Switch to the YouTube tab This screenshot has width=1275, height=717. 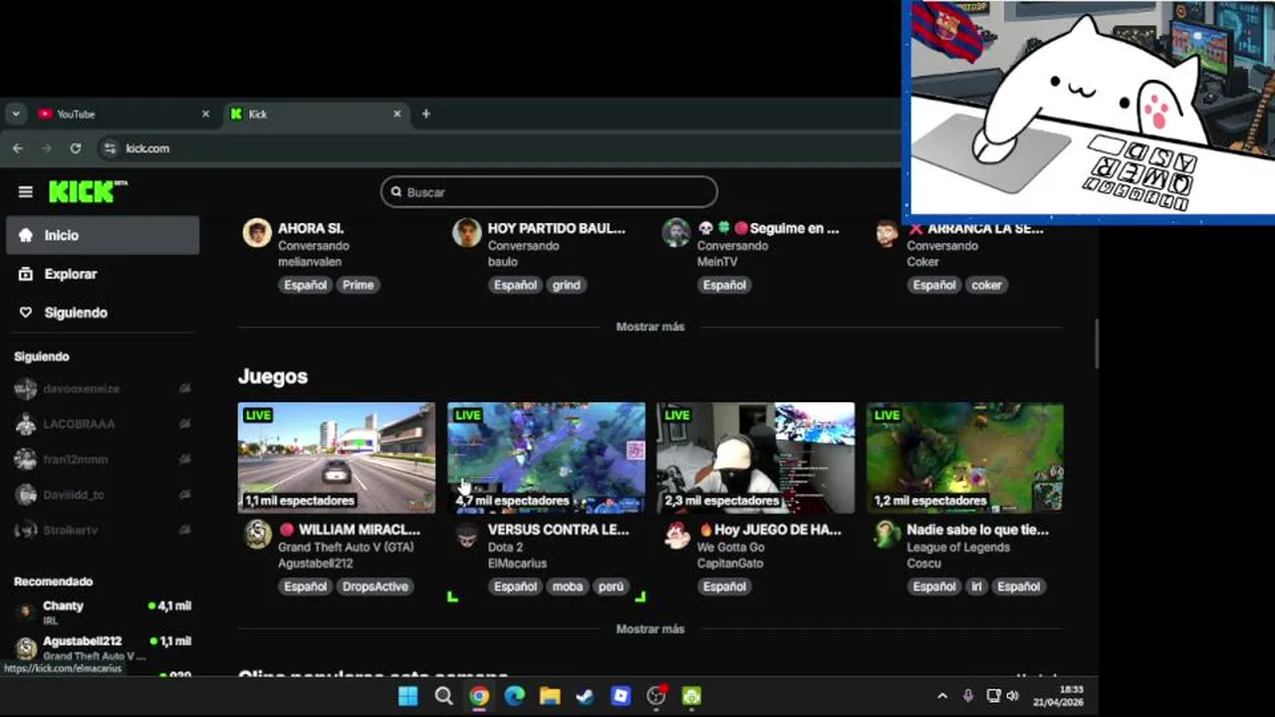(124, 114)
